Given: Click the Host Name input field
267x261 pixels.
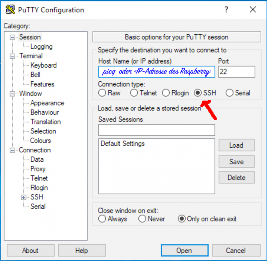Looking at the screenshot, I should 156,72.
